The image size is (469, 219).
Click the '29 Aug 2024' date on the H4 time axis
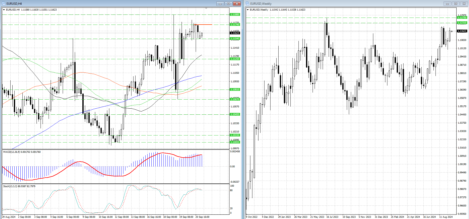coord(9,217)
